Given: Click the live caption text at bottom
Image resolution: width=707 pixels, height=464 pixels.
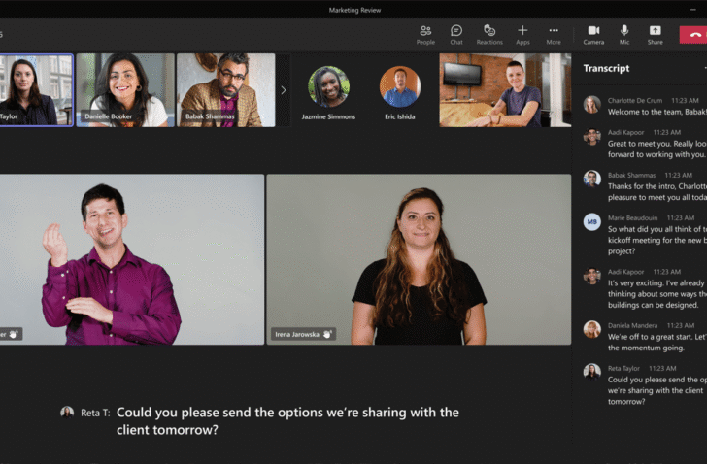Looking at the screenshot, I should tap(287, 420).
